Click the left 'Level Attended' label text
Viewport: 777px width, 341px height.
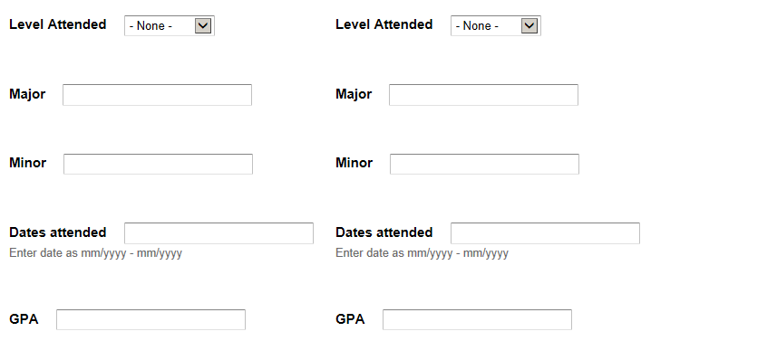[x=57, y=24]
